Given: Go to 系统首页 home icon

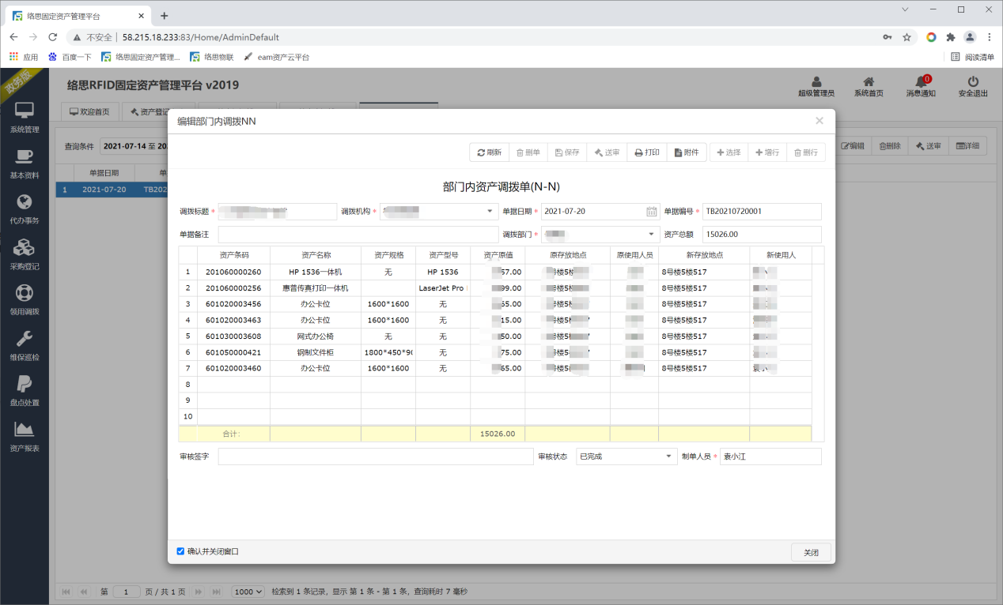Looking at the screenshot, I should click(869, 86).
